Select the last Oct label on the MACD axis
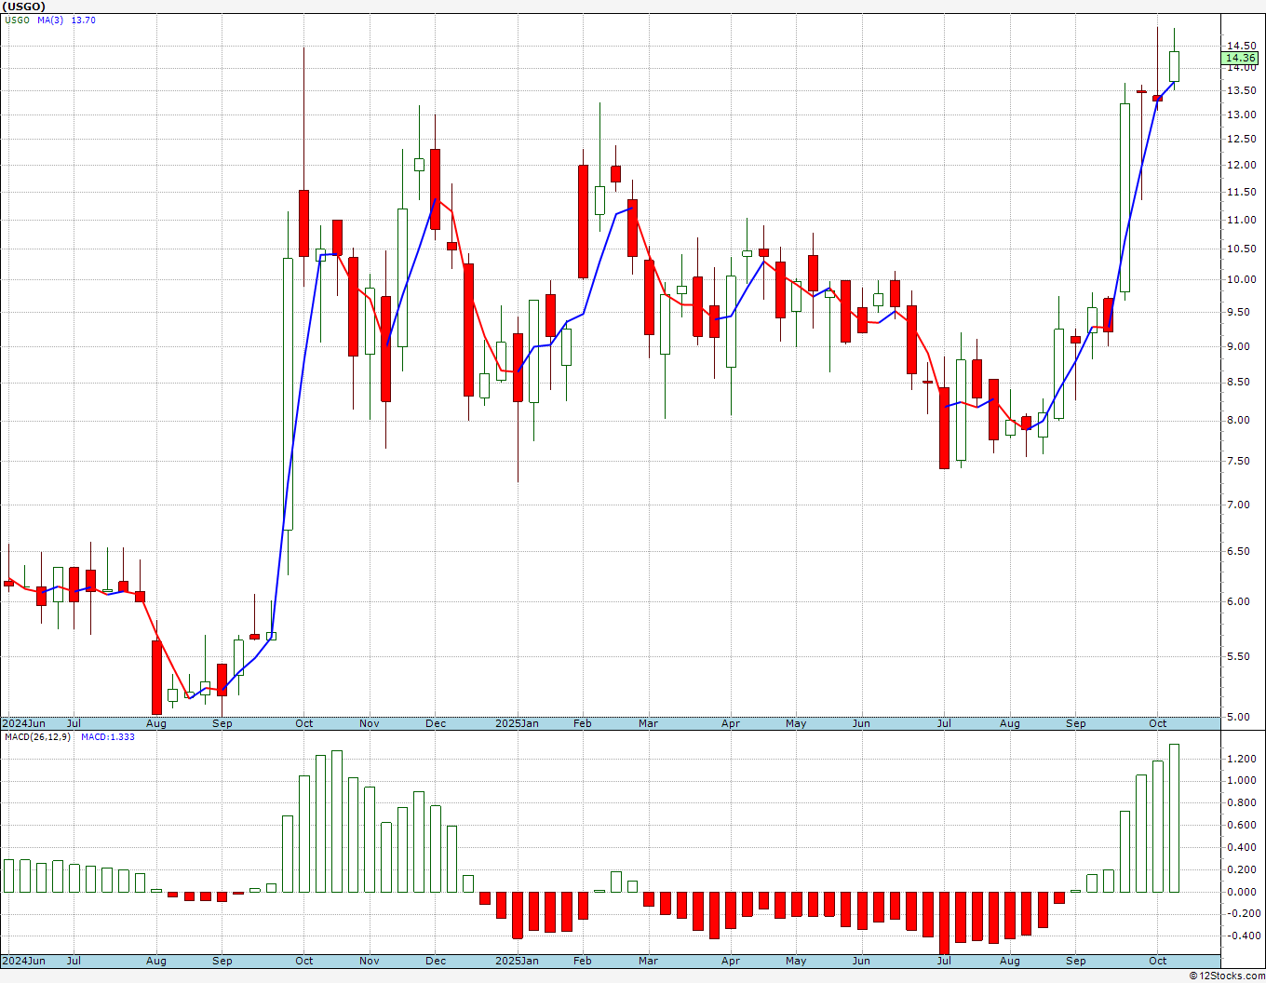Image resolution: width=1266 pixels, height=983 pixels. pos(1158,961)
